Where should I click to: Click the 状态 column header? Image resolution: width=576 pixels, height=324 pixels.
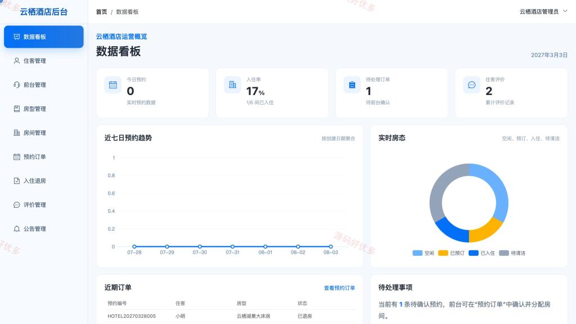click(x=302, y=303)
